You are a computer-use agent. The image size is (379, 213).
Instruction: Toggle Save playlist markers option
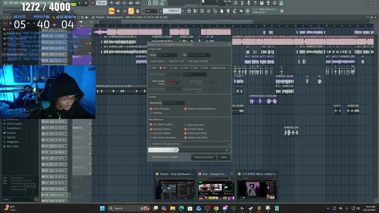point(161,124)
